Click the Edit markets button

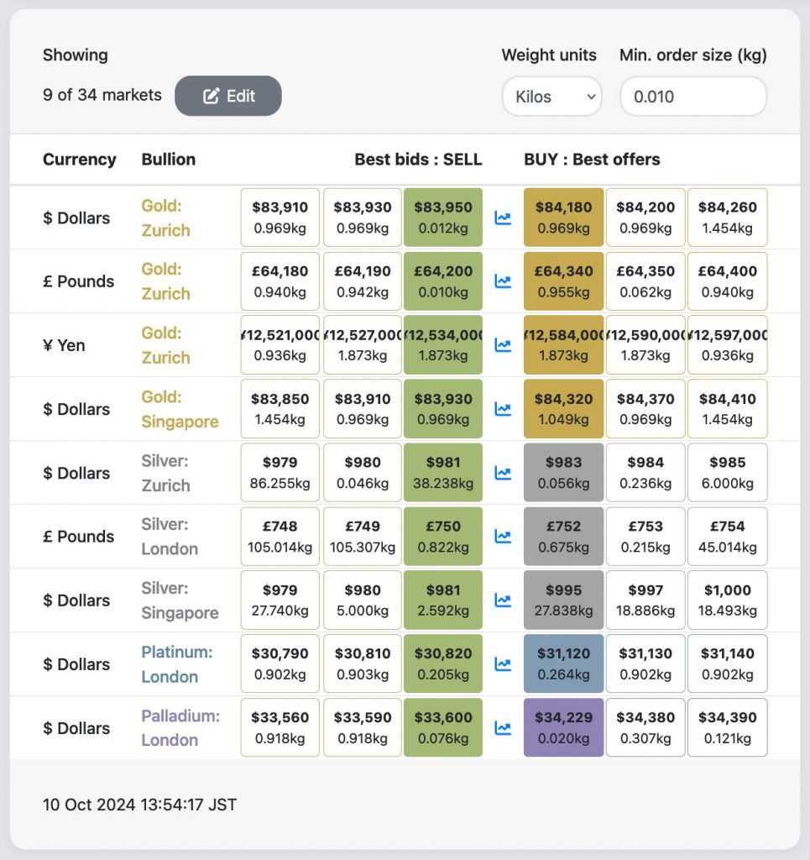click(228, 96)
